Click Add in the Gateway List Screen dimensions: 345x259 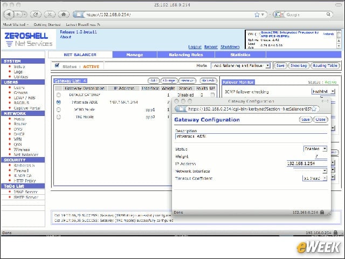[154, 80]
